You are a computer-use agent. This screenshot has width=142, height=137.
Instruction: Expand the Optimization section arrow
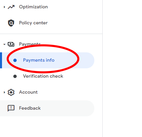click(x=4, y=7)
